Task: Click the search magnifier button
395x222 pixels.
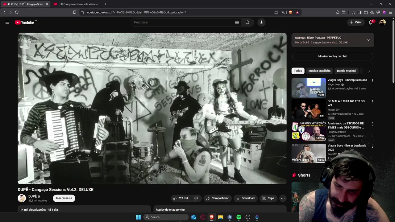Action: click(247, 22)
